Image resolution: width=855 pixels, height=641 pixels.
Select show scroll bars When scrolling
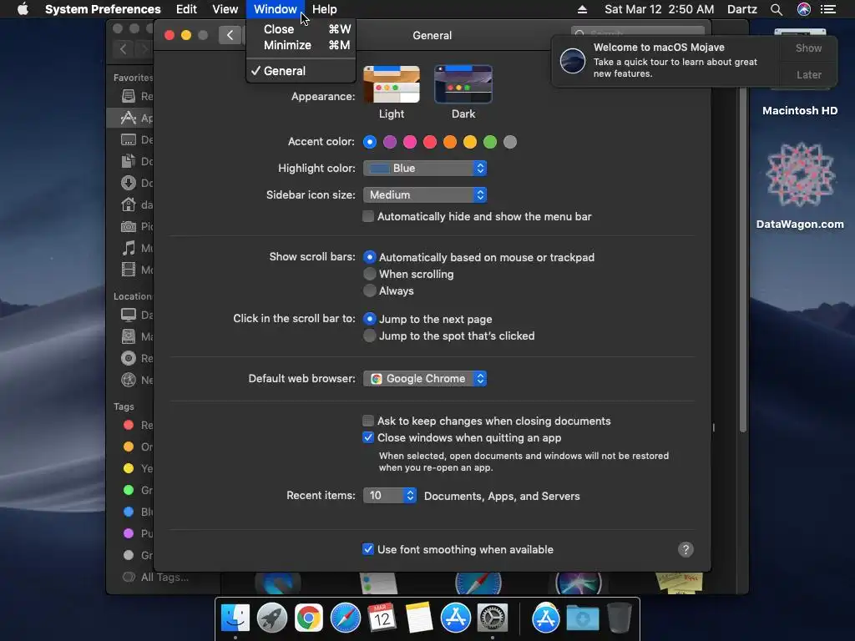click(370, 274)
